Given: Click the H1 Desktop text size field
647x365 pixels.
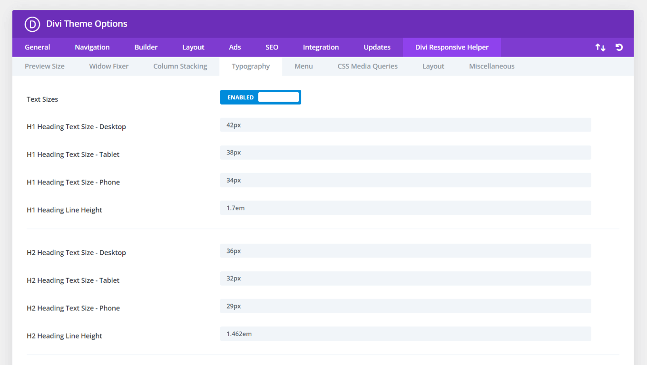Looking at the screenshot, I should [x=405, y=125].
